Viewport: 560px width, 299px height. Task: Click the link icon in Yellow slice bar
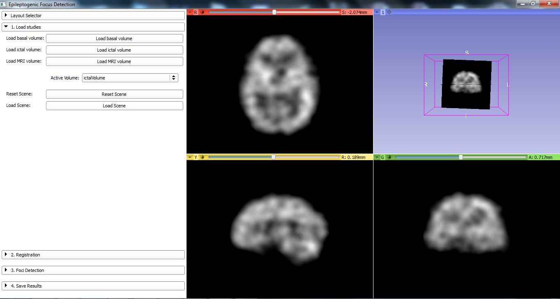tap(202, 157)
